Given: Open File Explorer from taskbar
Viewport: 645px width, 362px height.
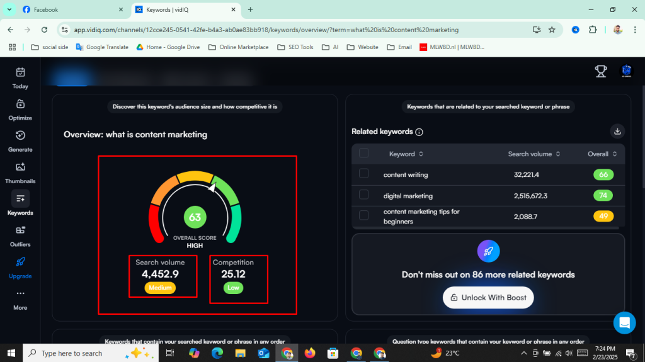Looking at the screenshot, I should tap(240, 353).
